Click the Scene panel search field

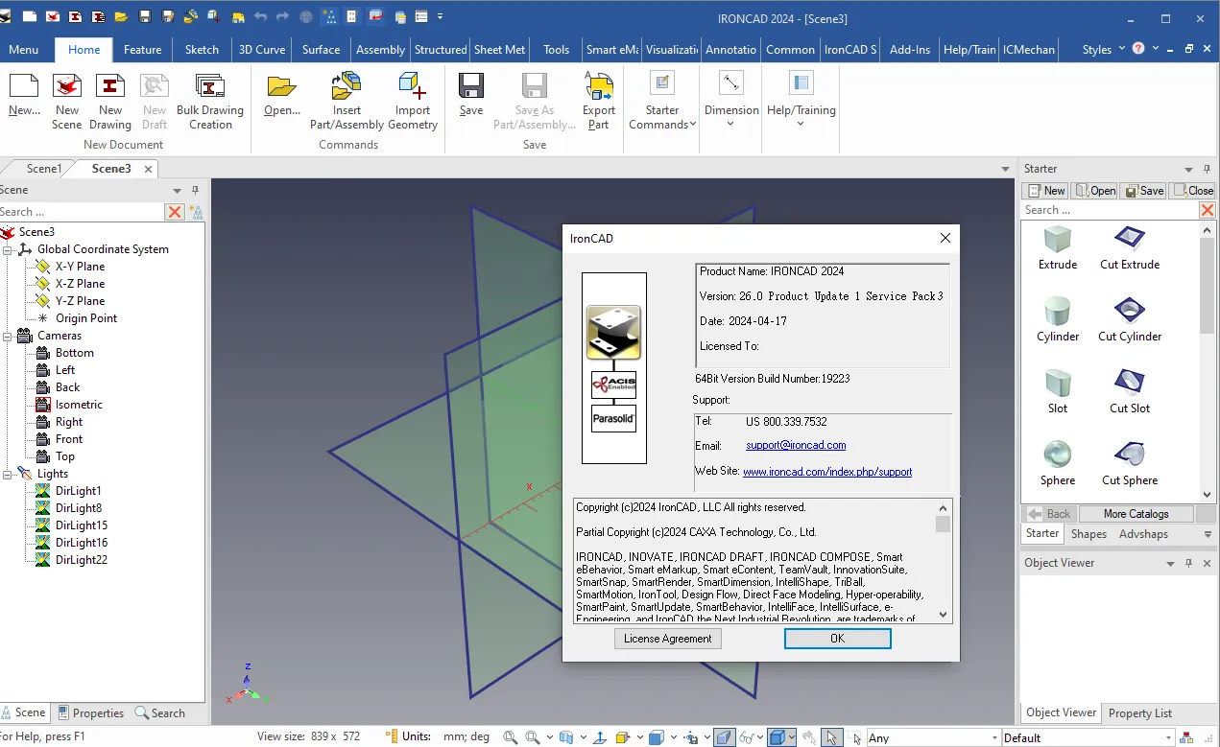82,212
